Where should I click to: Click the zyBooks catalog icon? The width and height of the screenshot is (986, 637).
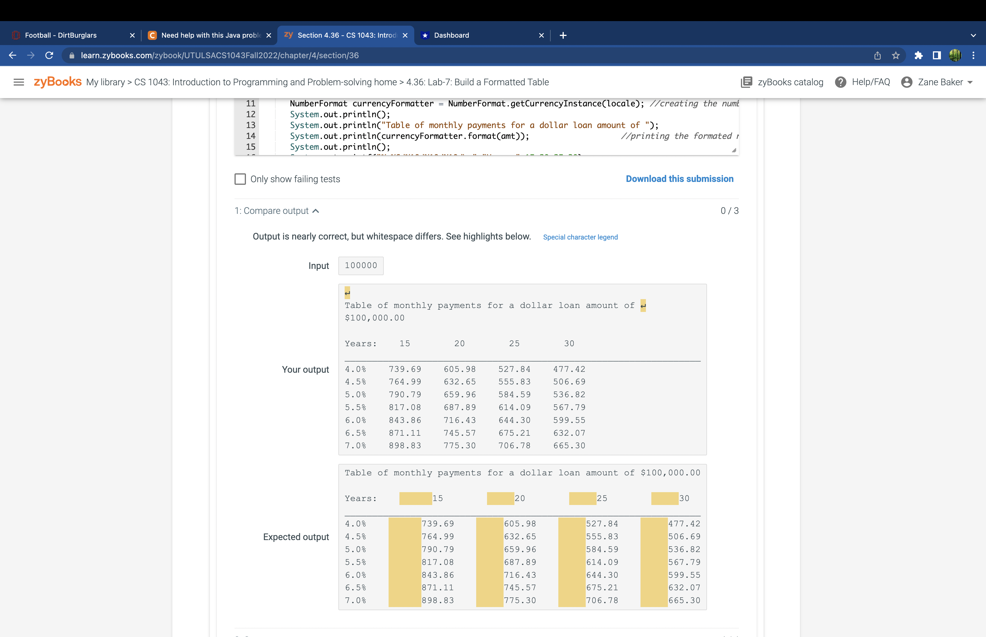[x=746, y=82]
